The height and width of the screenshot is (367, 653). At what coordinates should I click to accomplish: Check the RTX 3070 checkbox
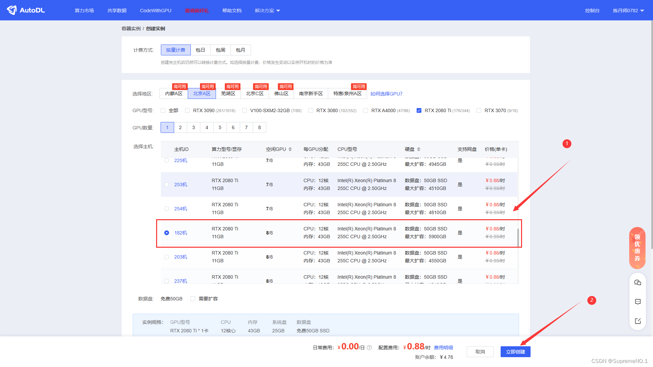coord(479,110)
